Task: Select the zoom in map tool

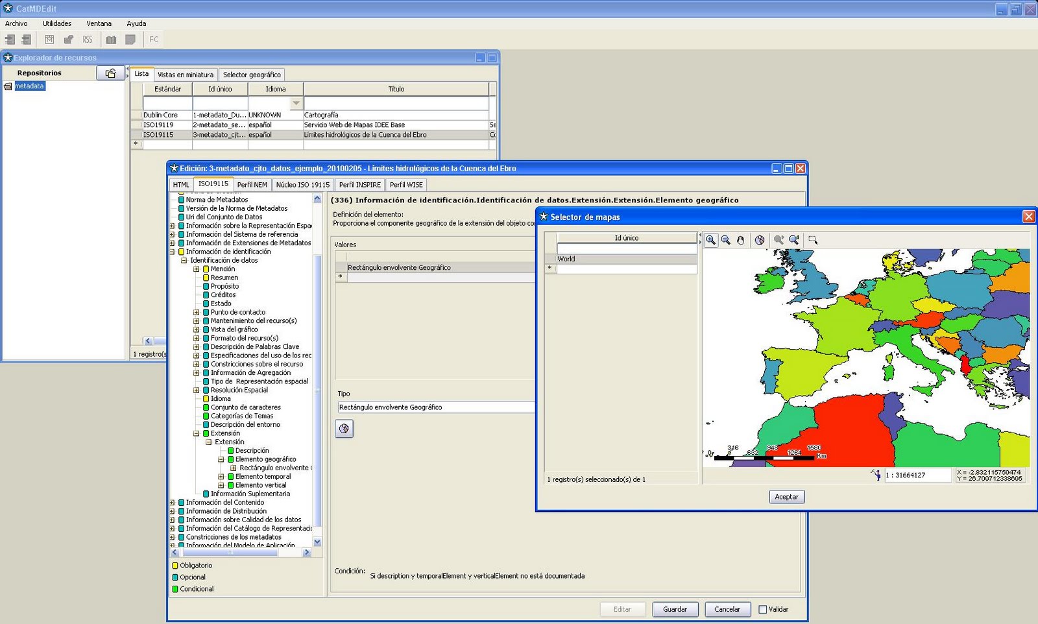Action: [711, 240]
